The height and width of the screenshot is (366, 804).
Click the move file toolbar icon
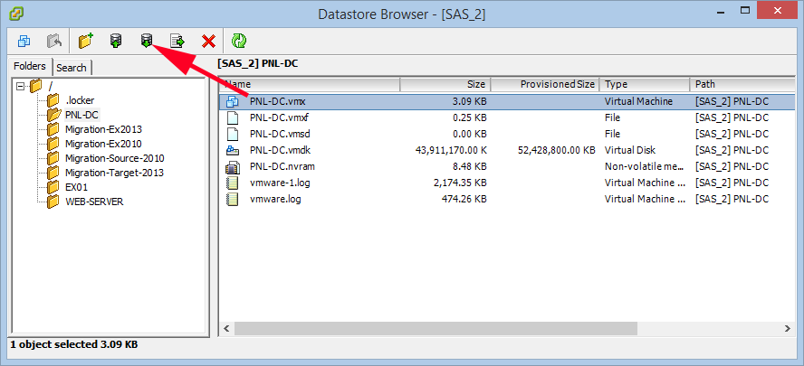point(177,41)
